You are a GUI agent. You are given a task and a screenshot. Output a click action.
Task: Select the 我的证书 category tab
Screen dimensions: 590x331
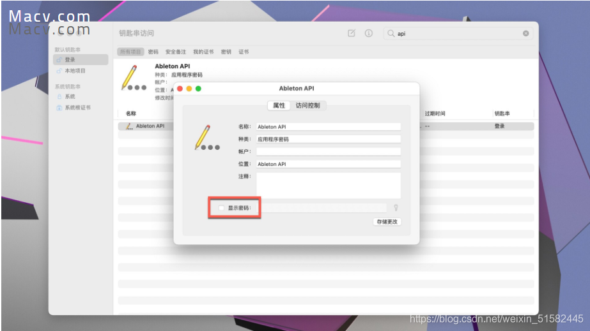click(x=203, y=52)
